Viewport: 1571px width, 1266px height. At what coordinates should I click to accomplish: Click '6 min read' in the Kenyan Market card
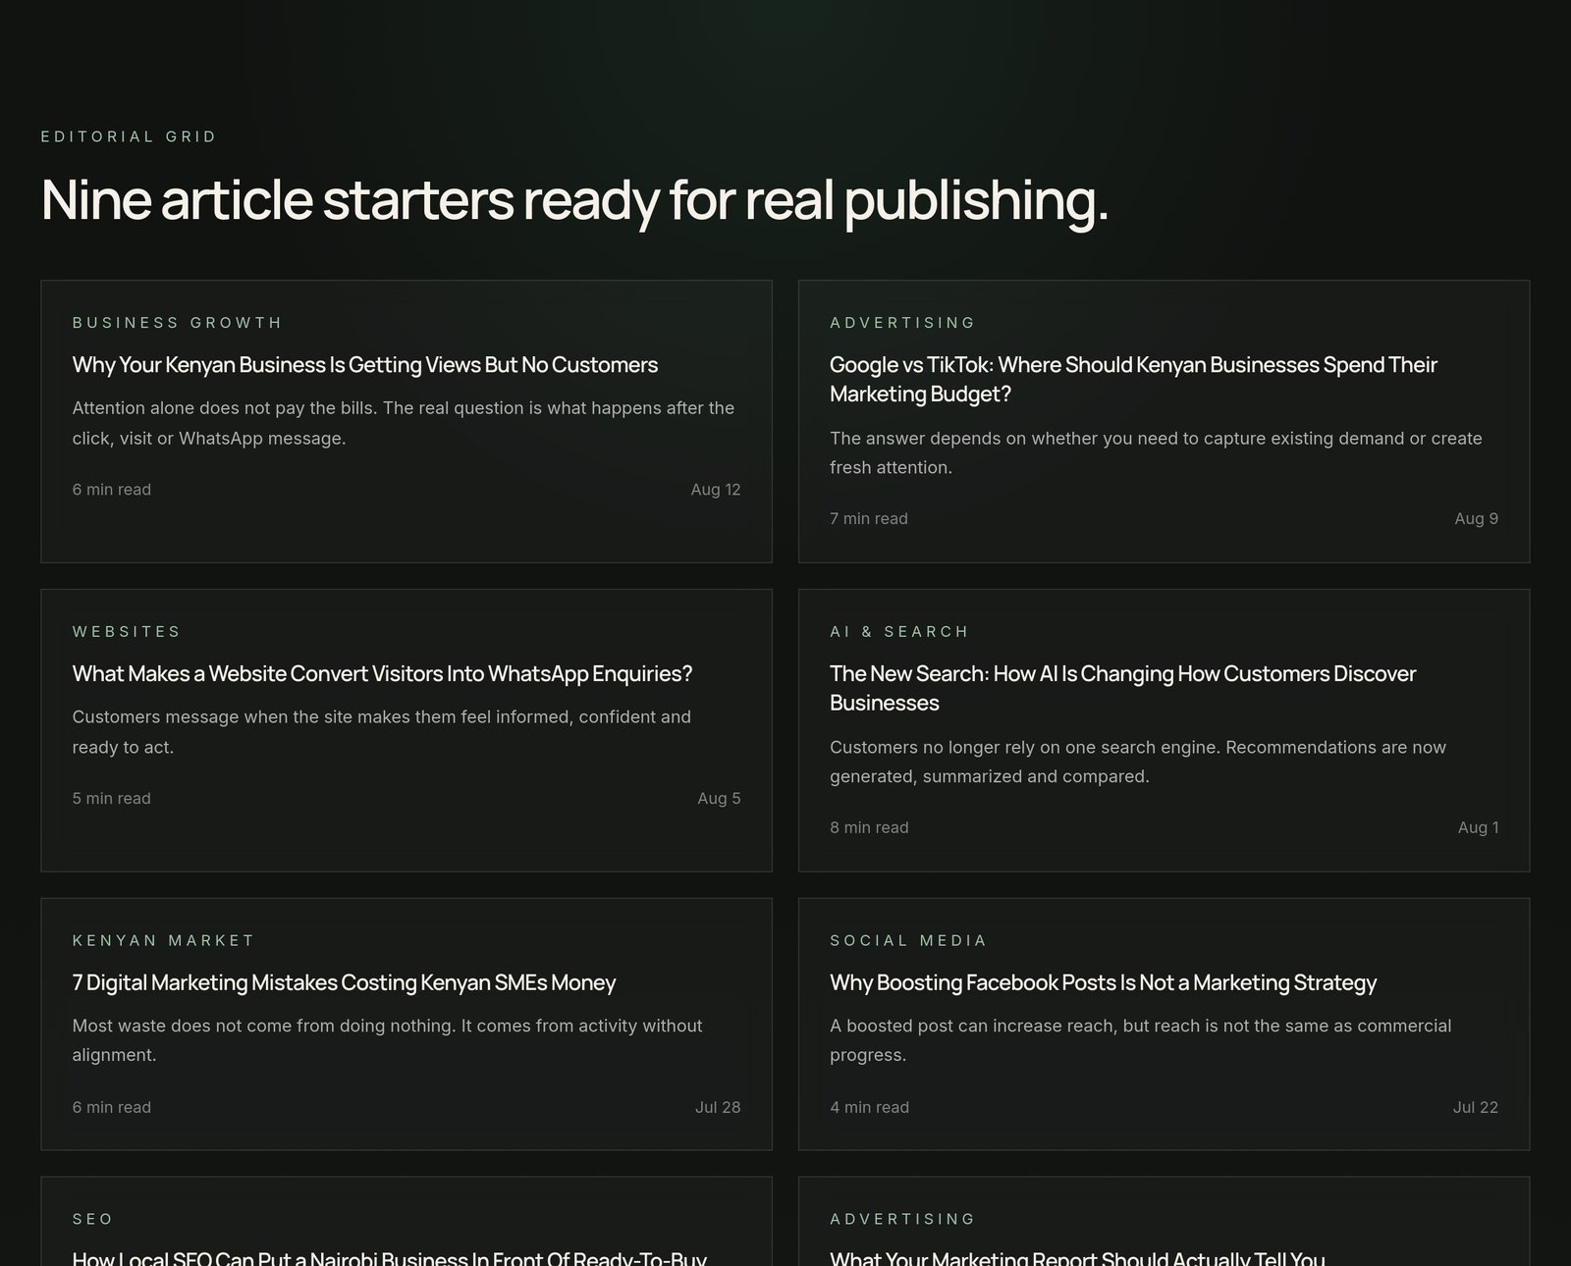click(x=112, y=1107)
